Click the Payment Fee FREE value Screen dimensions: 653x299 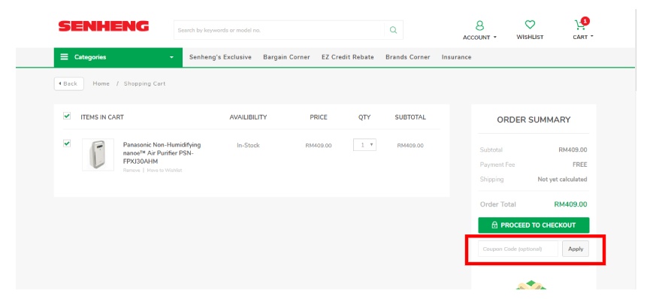coord(579,165)
